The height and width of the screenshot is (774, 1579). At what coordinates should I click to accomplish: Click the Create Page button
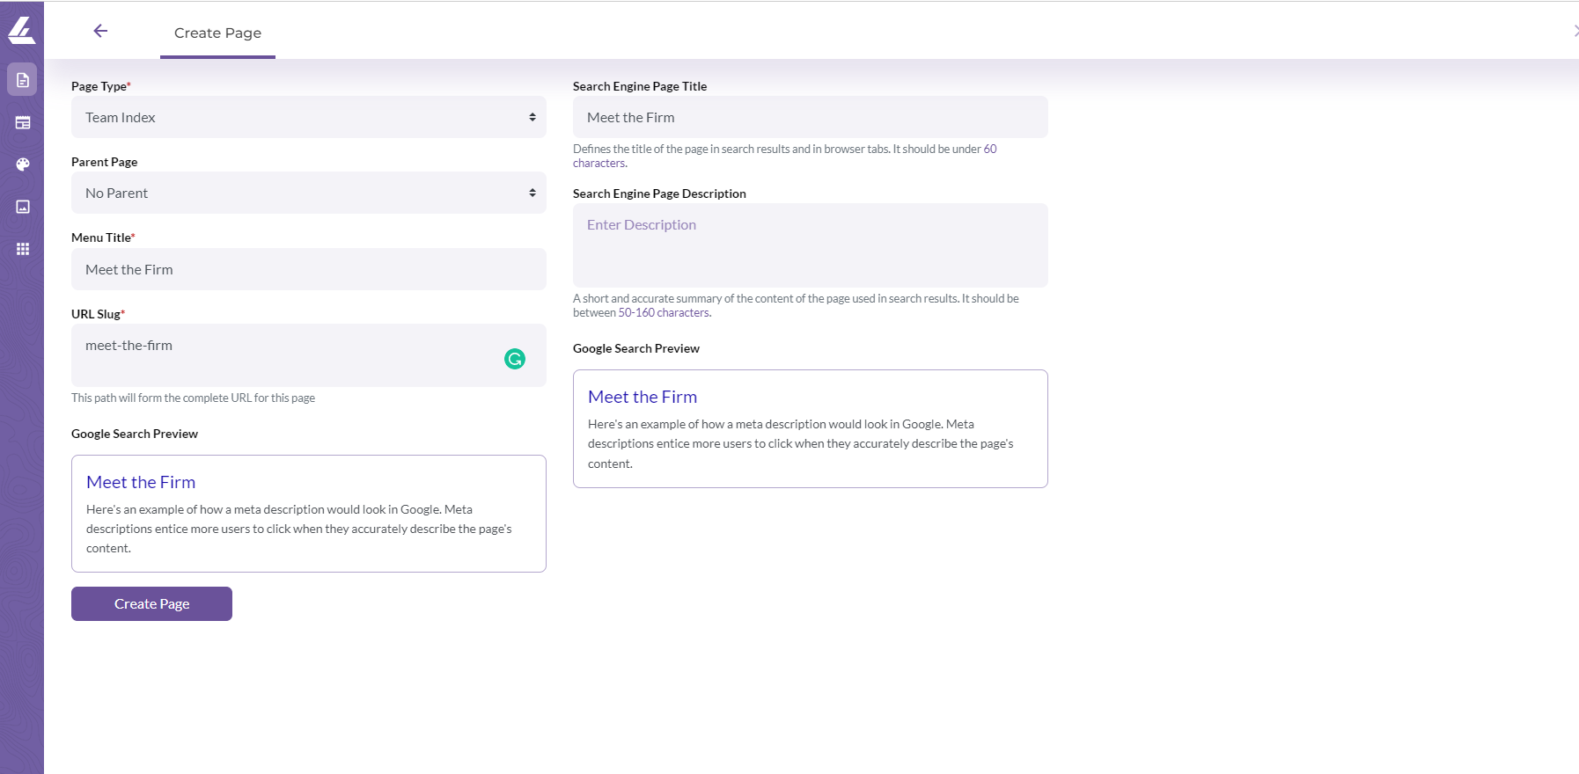151,603
